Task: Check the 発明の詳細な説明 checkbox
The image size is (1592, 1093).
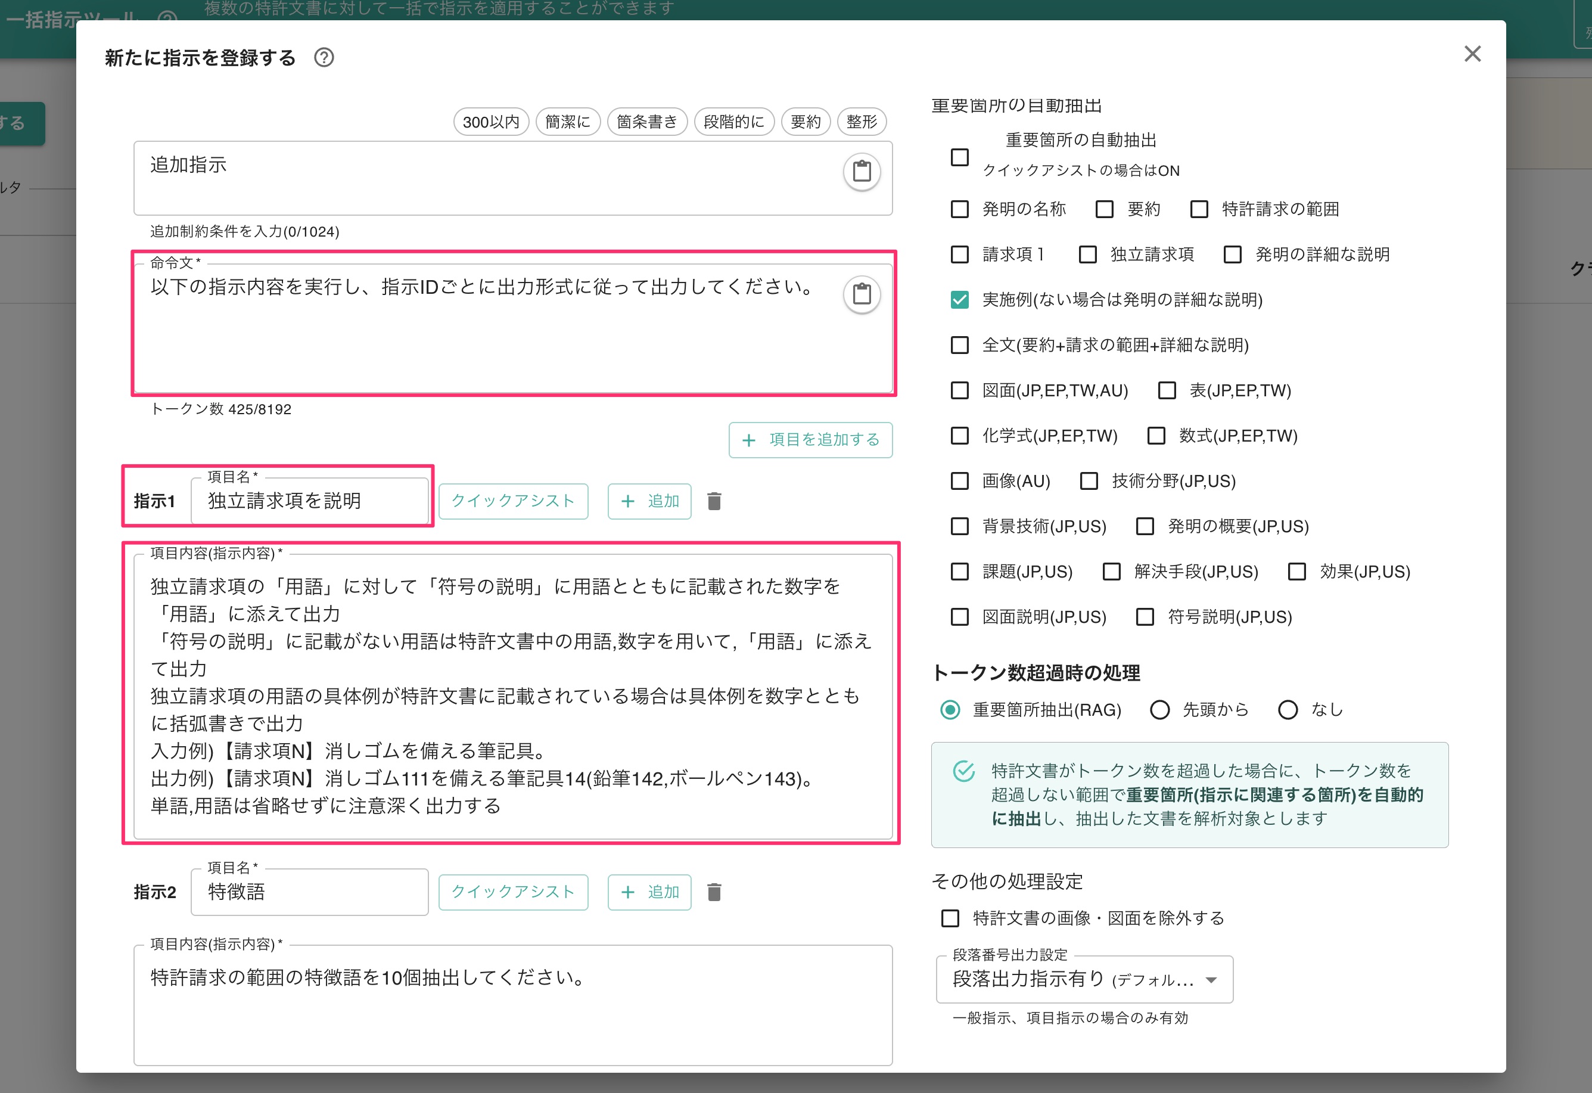Action: point(1232,254)
